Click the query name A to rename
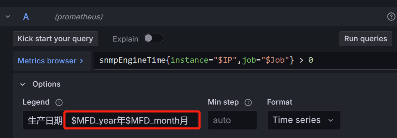Viewport: 397px width, 138px height. coord(26,17)
